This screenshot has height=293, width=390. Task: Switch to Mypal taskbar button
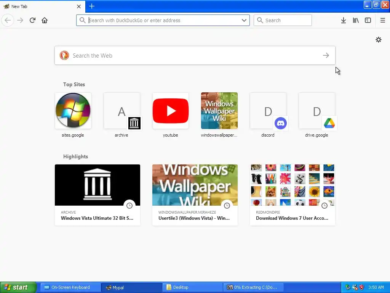[x=132, y=287]
